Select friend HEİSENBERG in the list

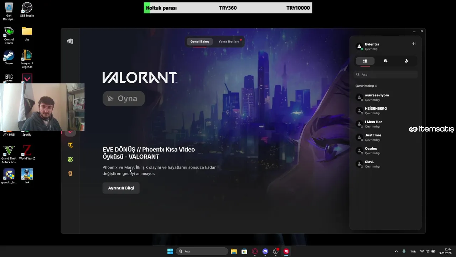tap(385, 111)
